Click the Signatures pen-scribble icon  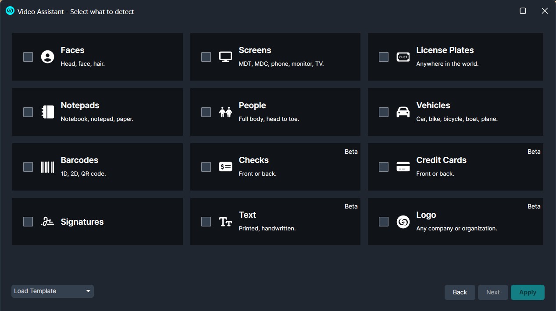click(47, 222)
